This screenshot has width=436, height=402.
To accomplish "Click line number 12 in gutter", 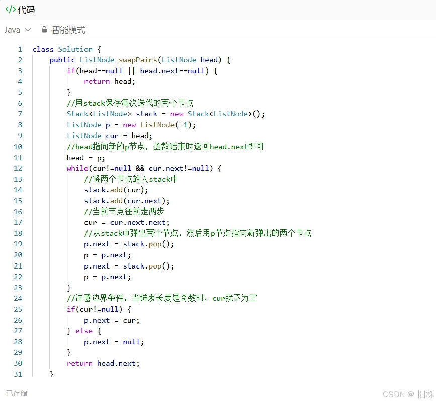I will tap(18, 169).
